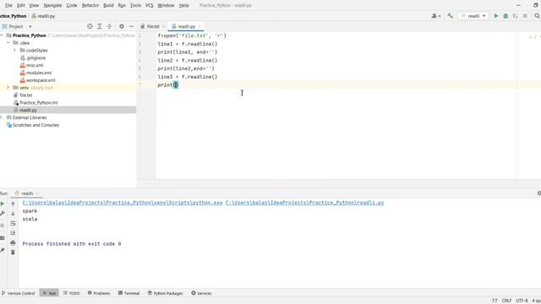
Task: Open readli.py path link in console
Action: point(304,203)
